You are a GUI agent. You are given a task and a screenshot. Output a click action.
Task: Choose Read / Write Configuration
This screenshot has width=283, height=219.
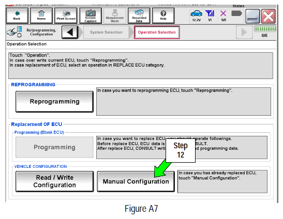point(54,181)
